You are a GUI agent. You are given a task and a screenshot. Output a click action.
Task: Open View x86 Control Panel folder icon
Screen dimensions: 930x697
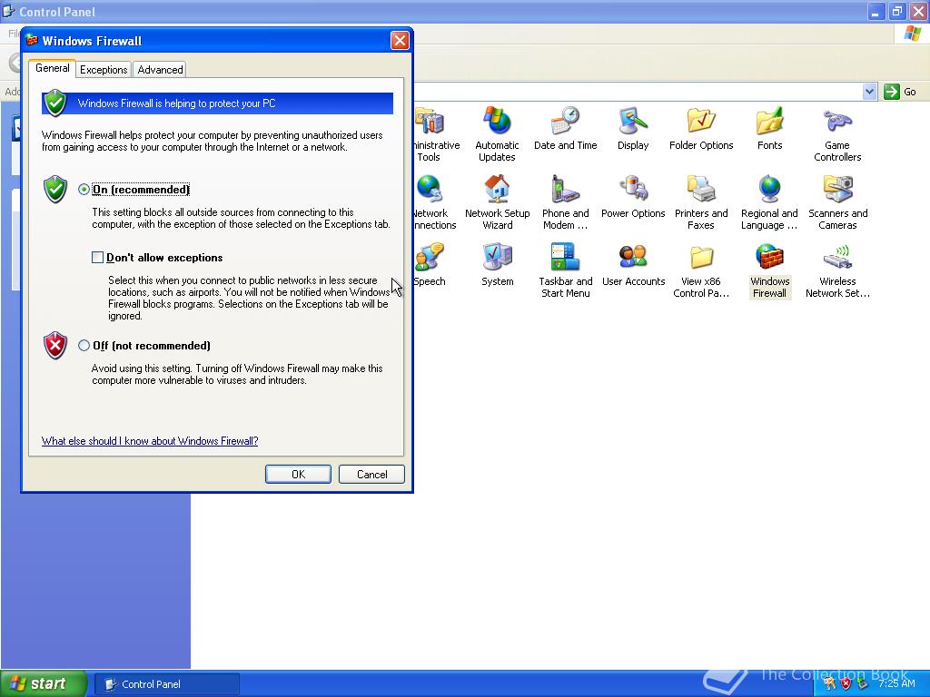[x=701, y=257]
